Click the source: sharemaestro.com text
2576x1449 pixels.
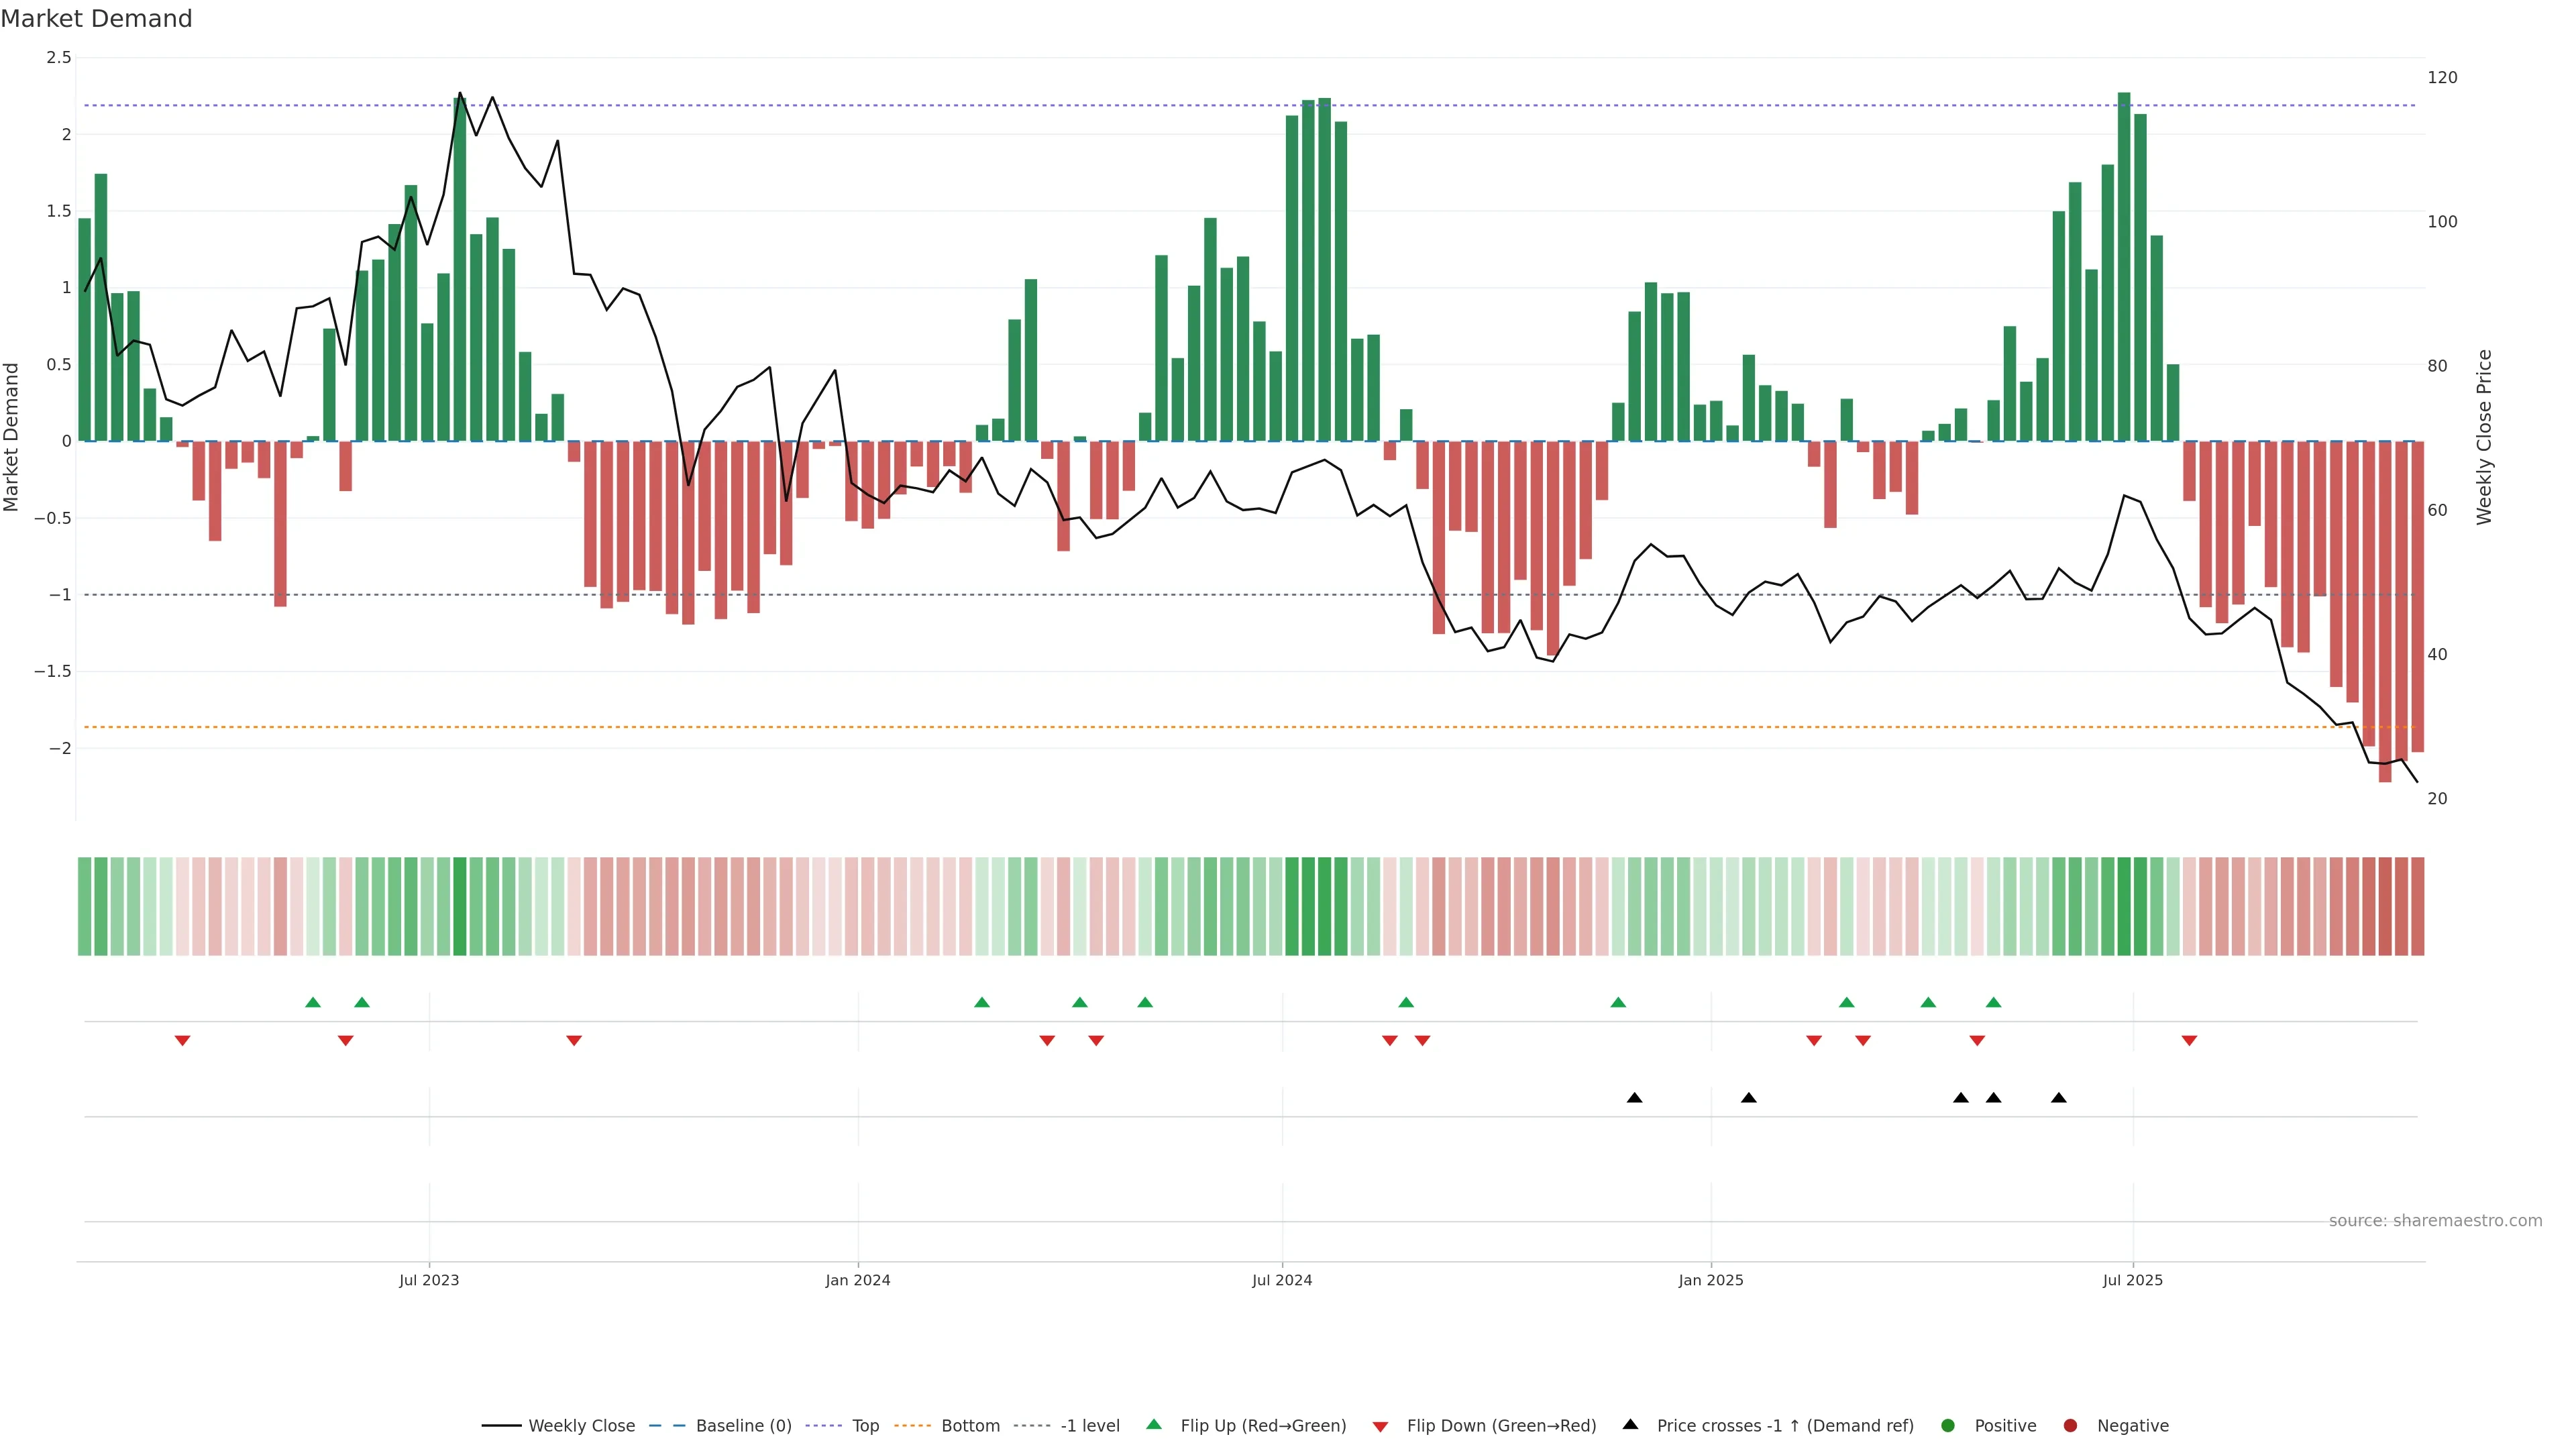point(2435,1221)
